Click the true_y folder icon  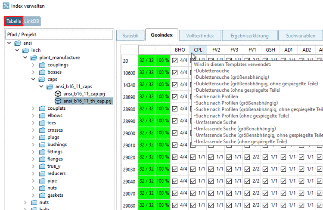click(42, 167)
